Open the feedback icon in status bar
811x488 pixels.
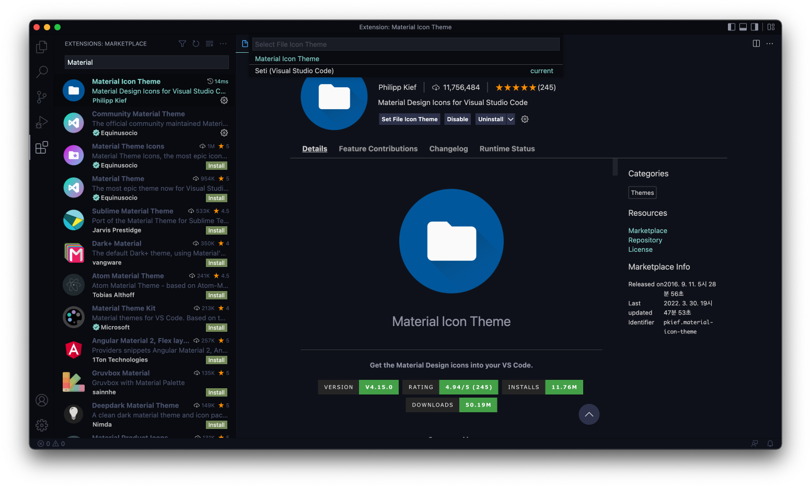(755, 444)
